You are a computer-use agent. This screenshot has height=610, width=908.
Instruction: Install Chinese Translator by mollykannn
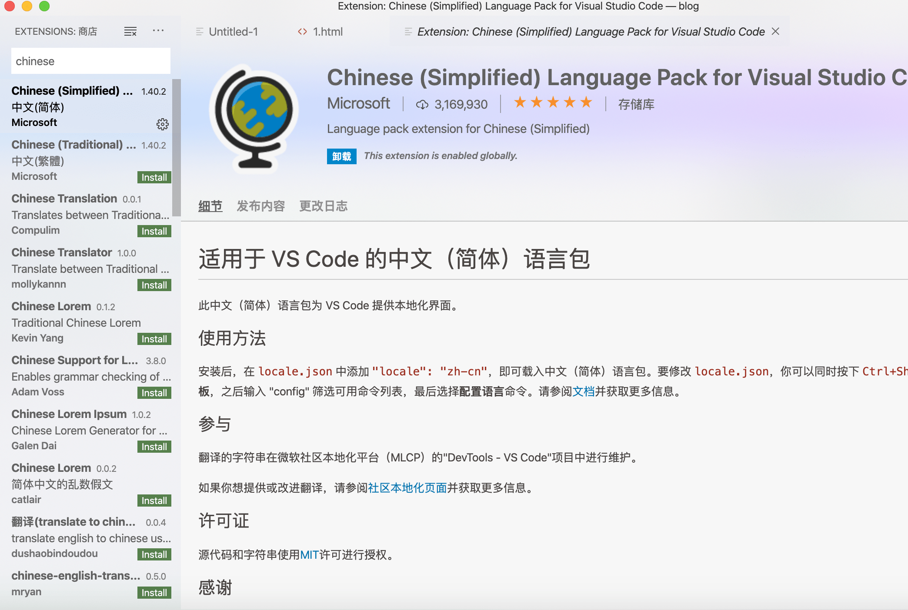[x=154, y=285]
